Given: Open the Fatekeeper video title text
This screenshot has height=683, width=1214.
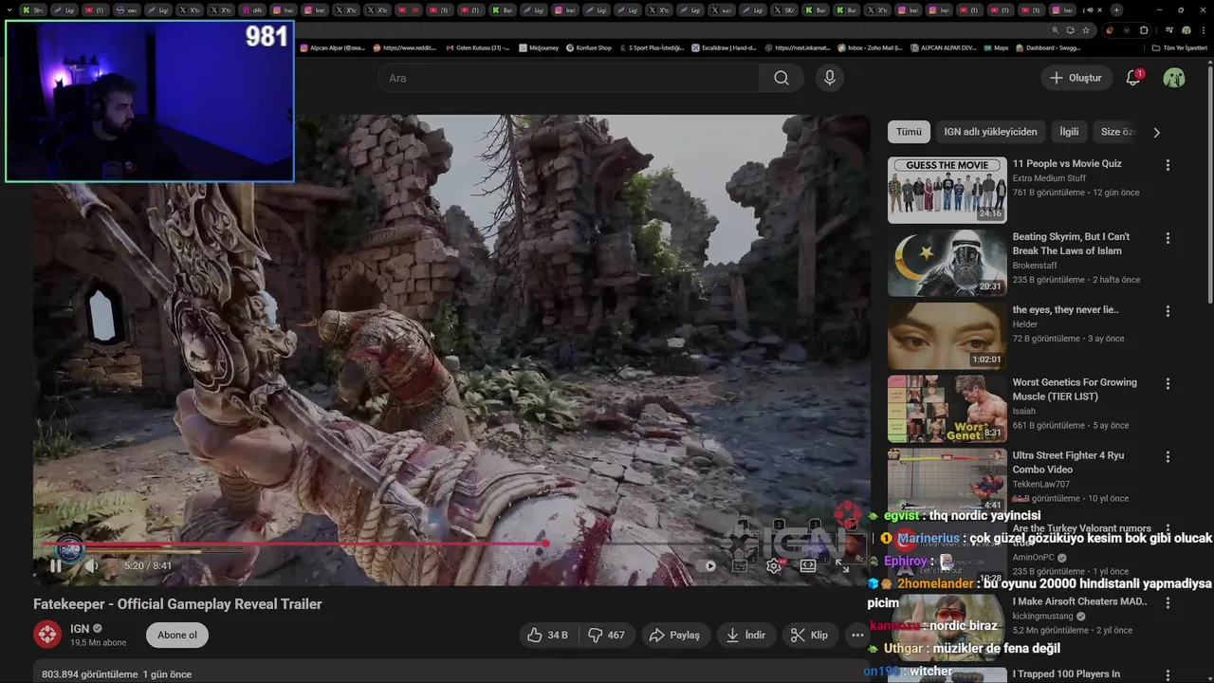Looking at the screenshot, I should [177, 604].
